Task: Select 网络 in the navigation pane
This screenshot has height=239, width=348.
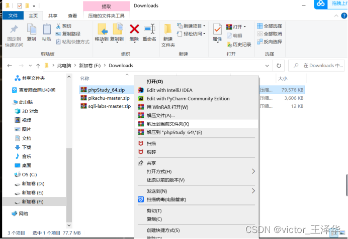Action: [20, 213]
